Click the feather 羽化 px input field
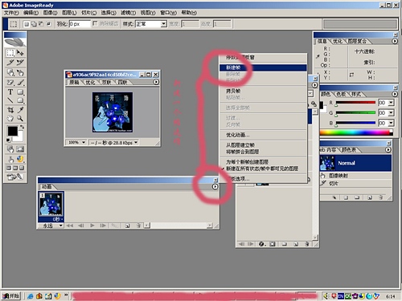Viewport: 402px width, 301px height. click(x=80, y=24)
